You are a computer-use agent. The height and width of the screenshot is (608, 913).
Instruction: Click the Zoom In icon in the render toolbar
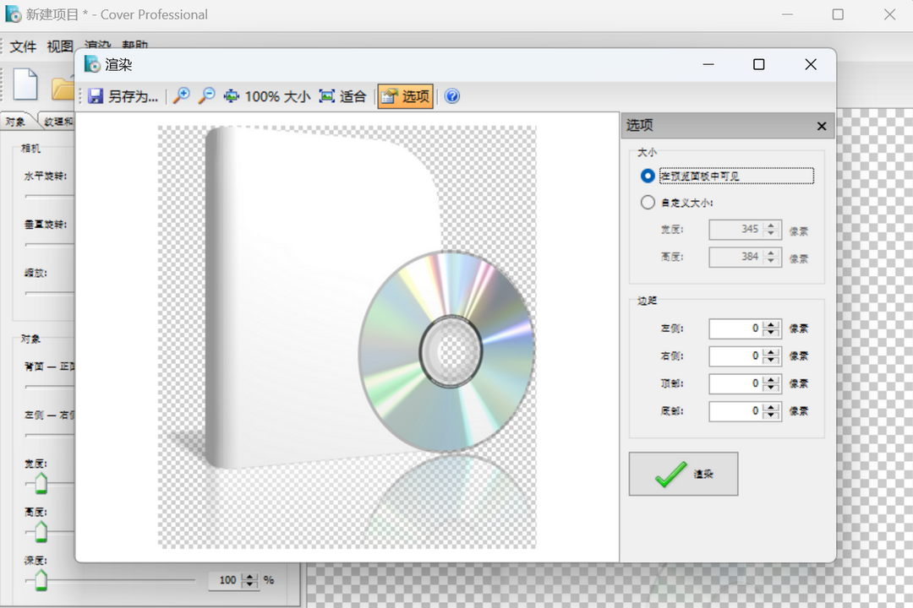[x=180, y=95]
